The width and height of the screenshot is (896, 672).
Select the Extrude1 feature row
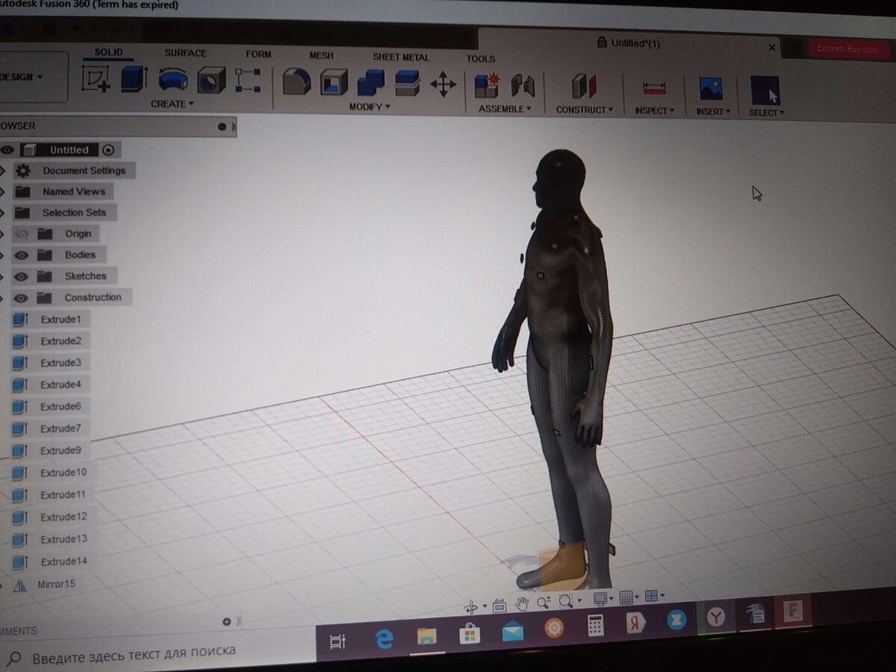(x=51, y=320)
